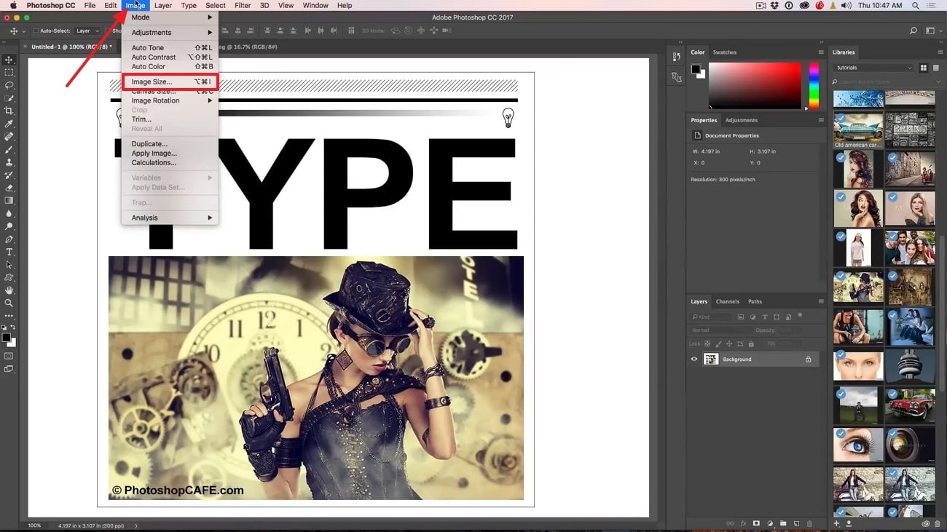The height and width of the screenshot is (532, 947).
Task: Select the Blur tool
Action: (x=9, y=213)
